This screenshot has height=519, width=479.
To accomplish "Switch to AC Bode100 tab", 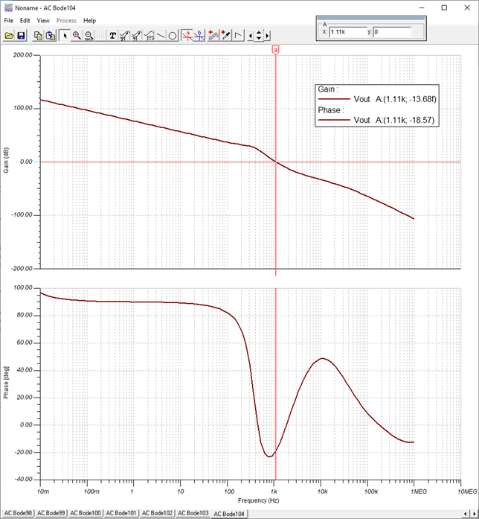I will (86, 513).
